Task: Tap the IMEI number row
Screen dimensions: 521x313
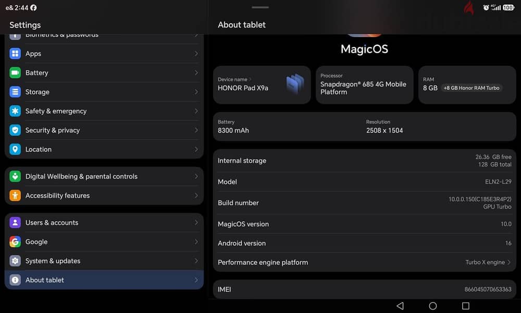Action: pyautogui.click(x=365, y=290)
